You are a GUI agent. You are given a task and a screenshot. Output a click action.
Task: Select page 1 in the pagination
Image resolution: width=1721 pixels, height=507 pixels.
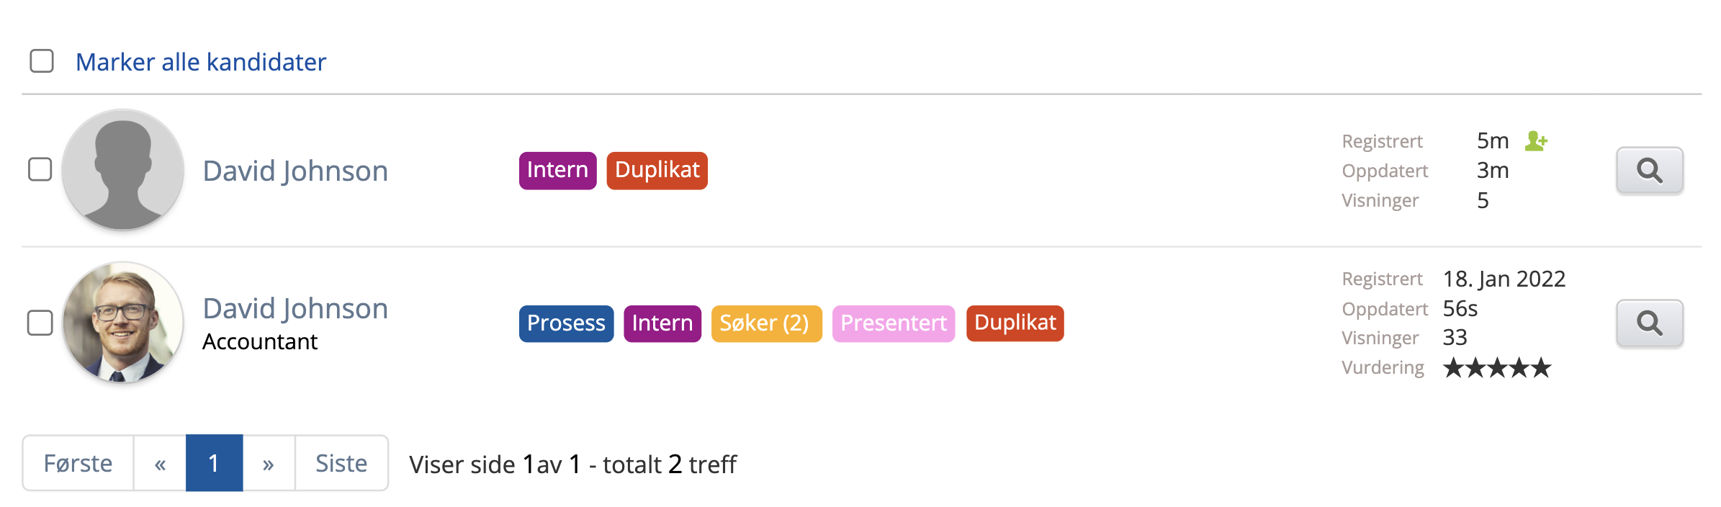point(214,463)
